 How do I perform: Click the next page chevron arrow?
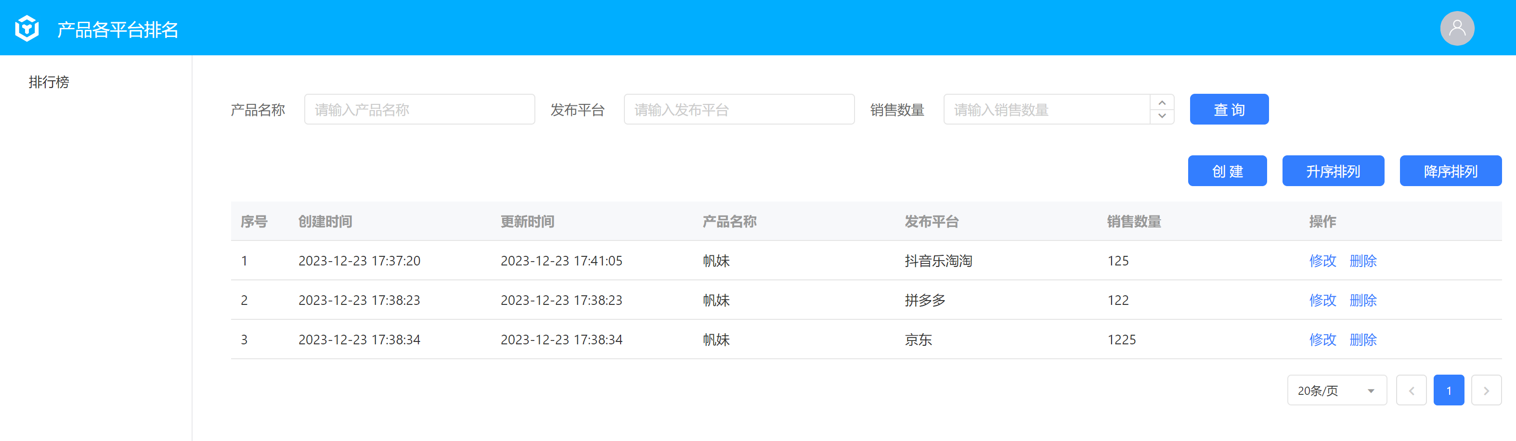coord(1487,390)
